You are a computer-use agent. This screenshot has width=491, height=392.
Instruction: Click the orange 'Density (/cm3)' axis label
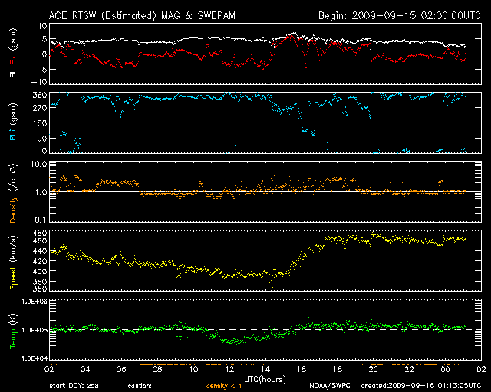[x=13, y=193]
